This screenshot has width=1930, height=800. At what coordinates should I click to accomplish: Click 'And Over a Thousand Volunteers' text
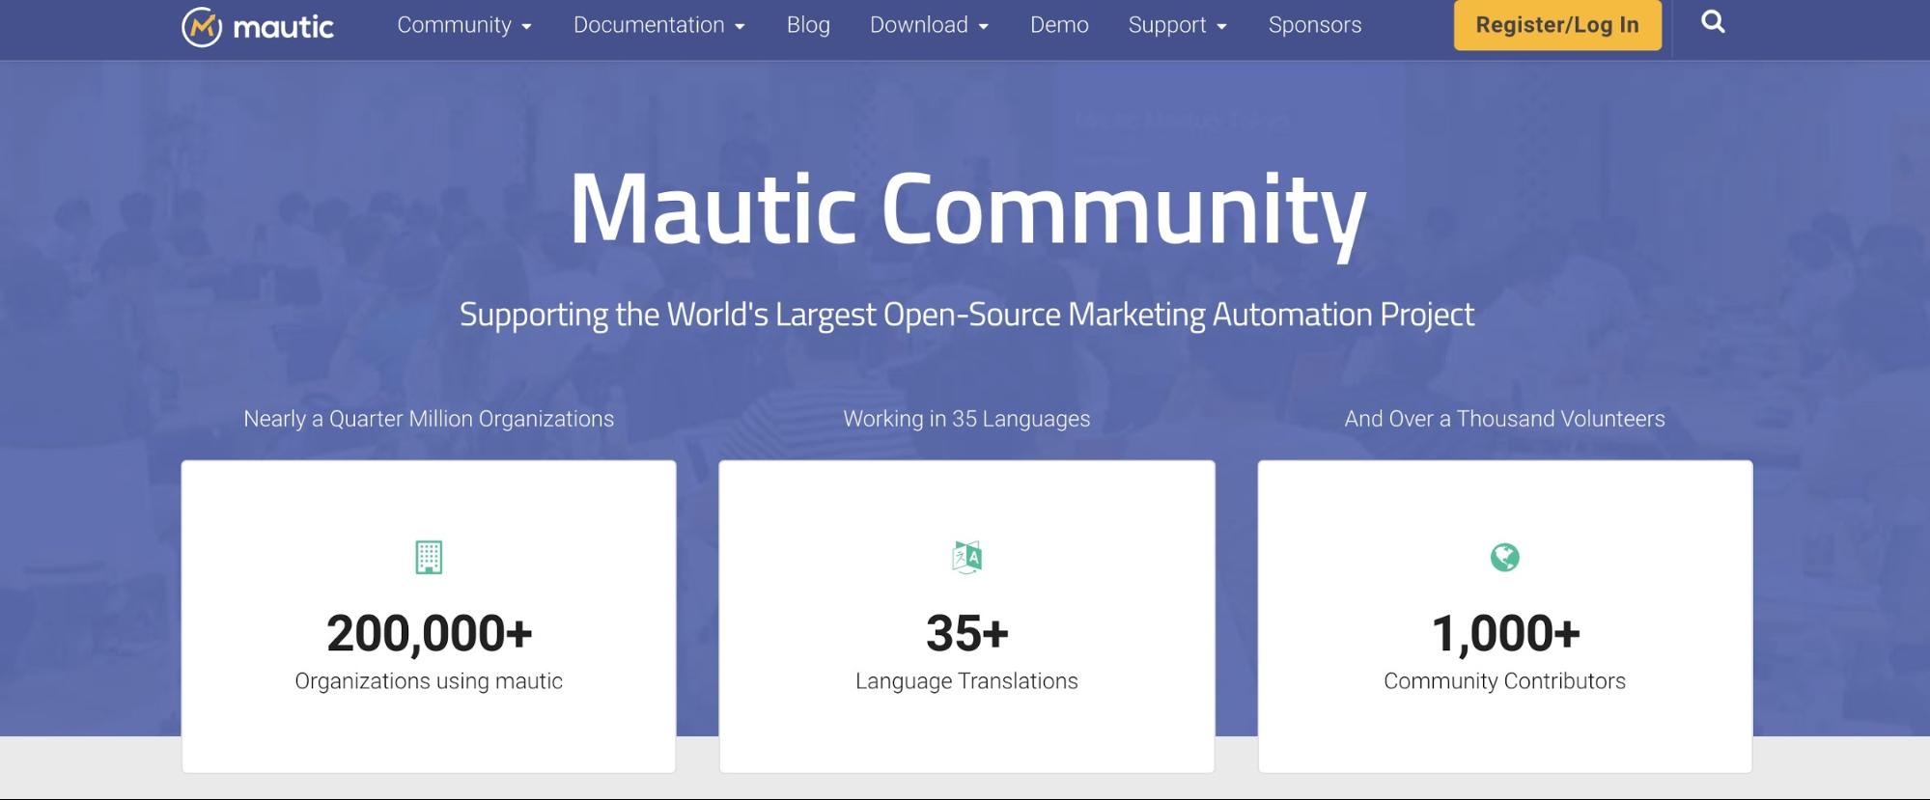(1504, 419)
